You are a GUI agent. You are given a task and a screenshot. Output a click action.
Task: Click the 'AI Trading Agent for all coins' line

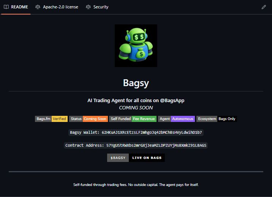point(136,101)
